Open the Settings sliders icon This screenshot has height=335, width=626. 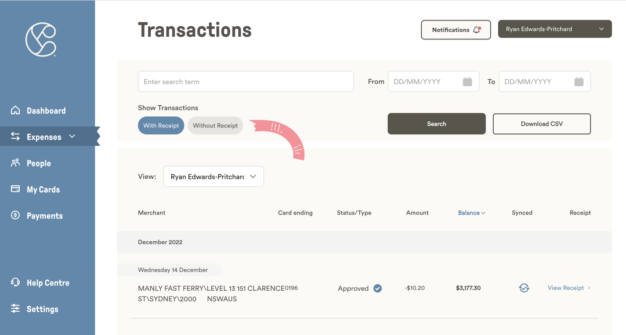15,309
